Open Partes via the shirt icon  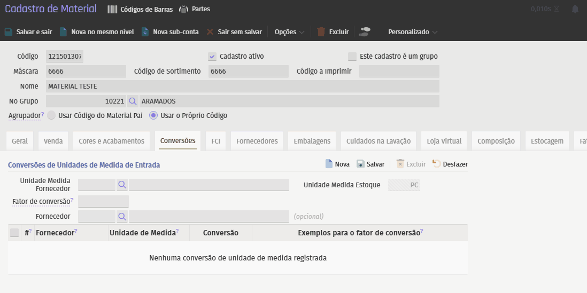[183, 9]
